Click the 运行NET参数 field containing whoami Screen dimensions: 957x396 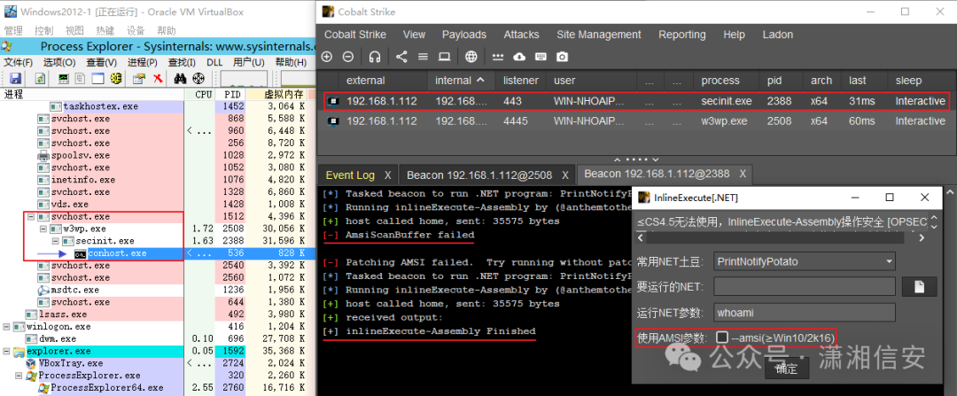pyautogui.click(x=805, y=313)
